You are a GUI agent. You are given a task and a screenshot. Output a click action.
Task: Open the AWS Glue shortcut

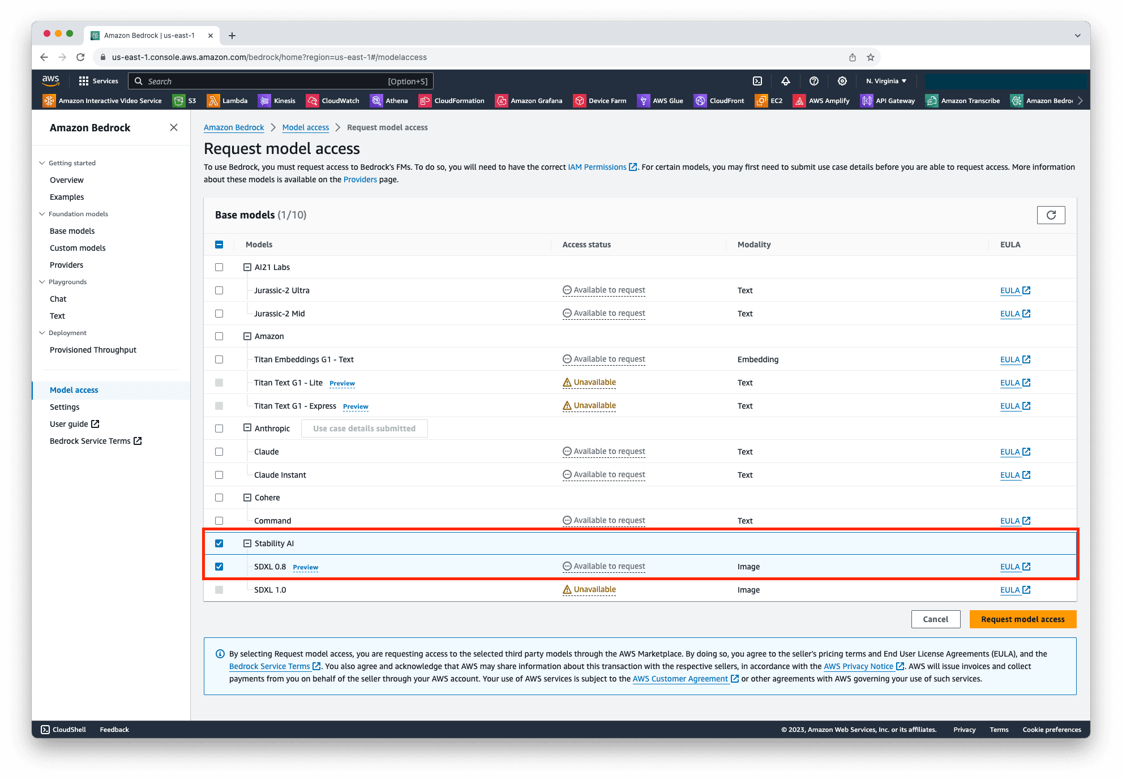[661, 101]
